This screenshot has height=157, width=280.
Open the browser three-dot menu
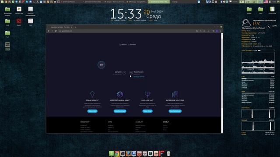click(x=220, y=31)
